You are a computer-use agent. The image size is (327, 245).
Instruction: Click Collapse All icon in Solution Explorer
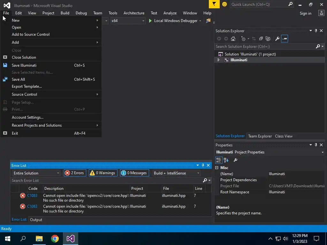point(261,39)
